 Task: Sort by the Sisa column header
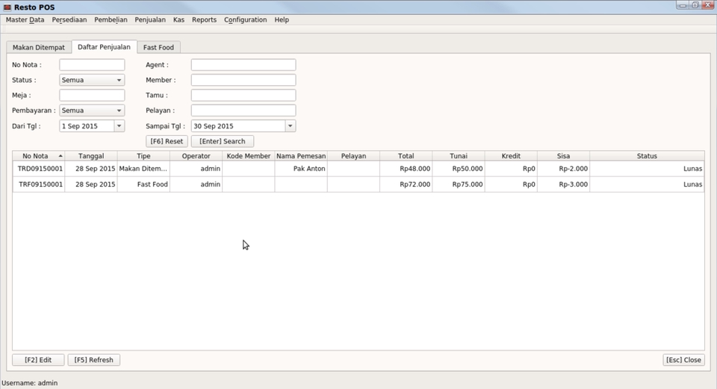pyautogui.click(x=563, y=156)
